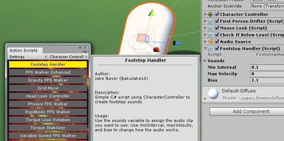Screen dimensions: 284x141
Task: Expand the Sounds array foldout
Action: (x=205, y=61)
